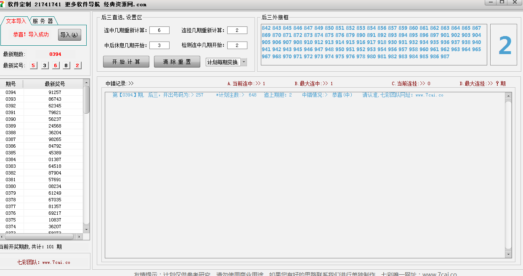Click the 连挂几期重新计算 input field

(238, 30)
